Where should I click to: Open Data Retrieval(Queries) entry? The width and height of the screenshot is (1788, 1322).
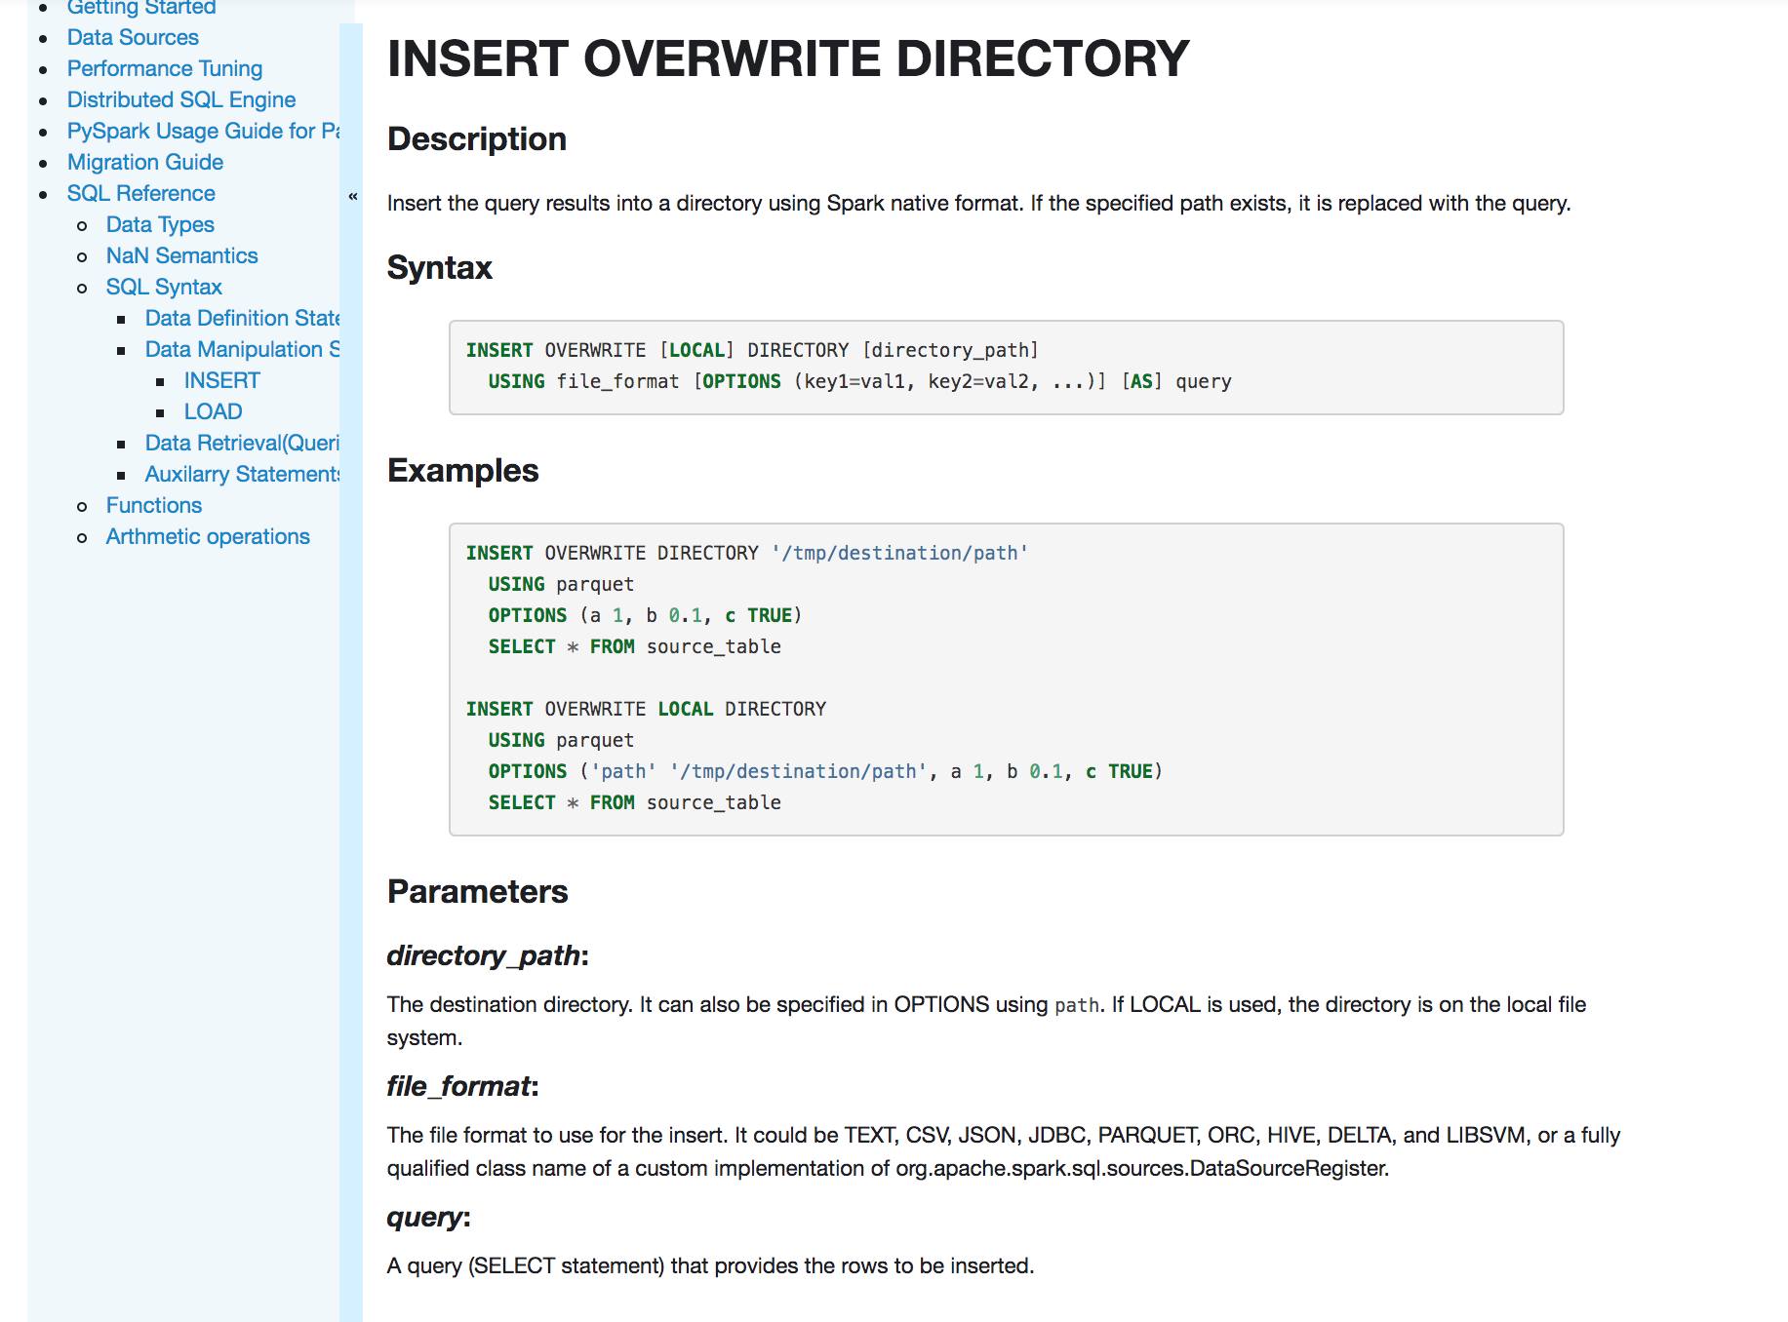[242, 443]
